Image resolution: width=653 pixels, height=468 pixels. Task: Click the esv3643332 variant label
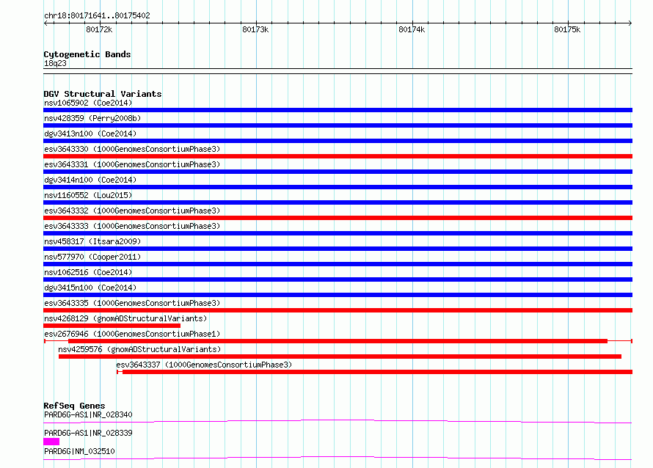[132, 211]
